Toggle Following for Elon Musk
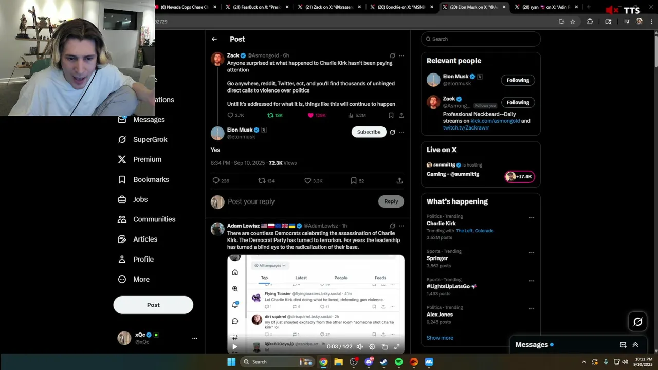 click(x=518, y=80)
